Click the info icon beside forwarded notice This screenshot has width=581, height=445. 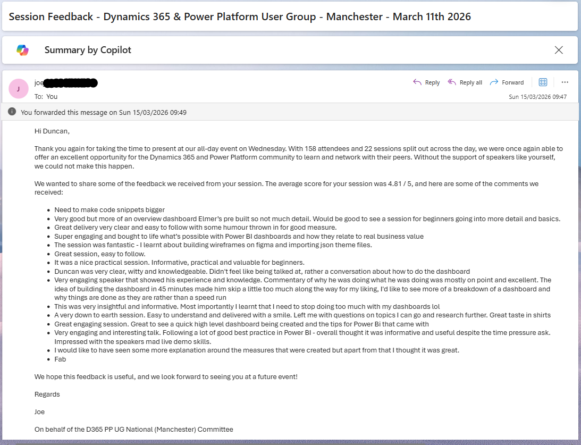[x=12, y=112]
